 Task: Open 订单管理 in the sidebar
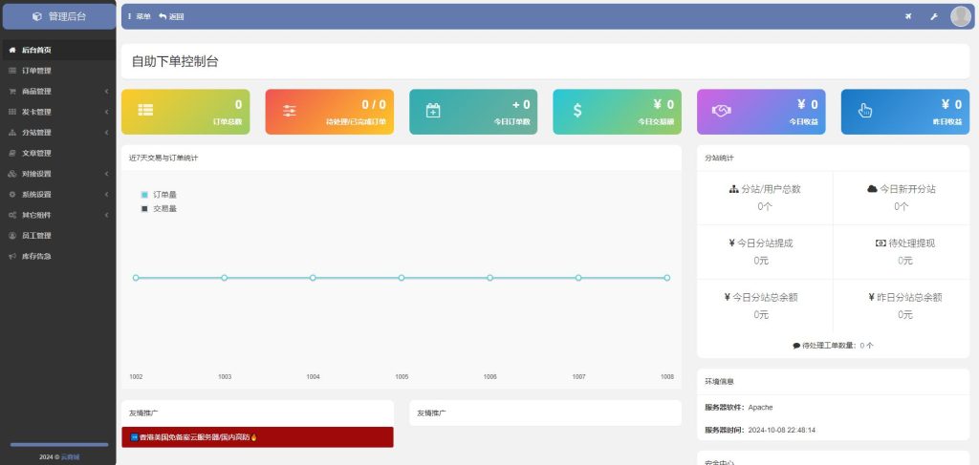point(36,71)
